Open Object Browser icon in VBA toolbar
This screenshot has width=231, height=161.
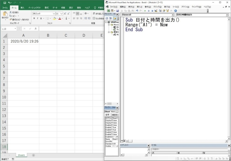click(x=167, y=11)
